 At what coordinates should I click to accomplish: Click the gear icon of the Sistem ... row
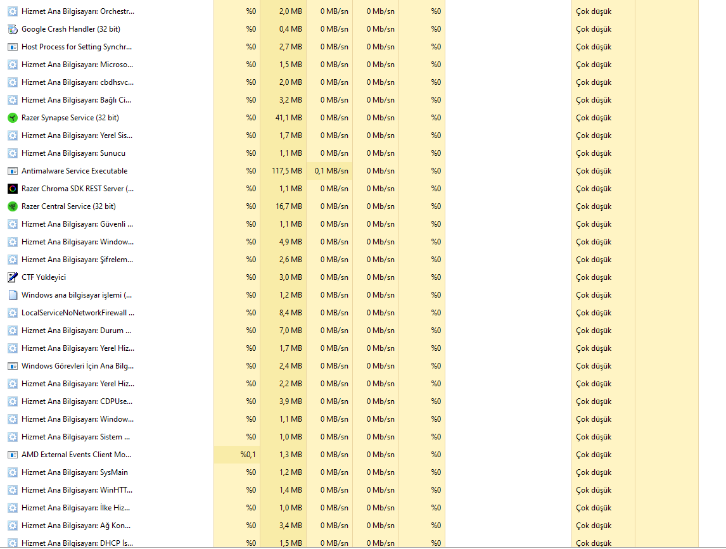(13, 437)
